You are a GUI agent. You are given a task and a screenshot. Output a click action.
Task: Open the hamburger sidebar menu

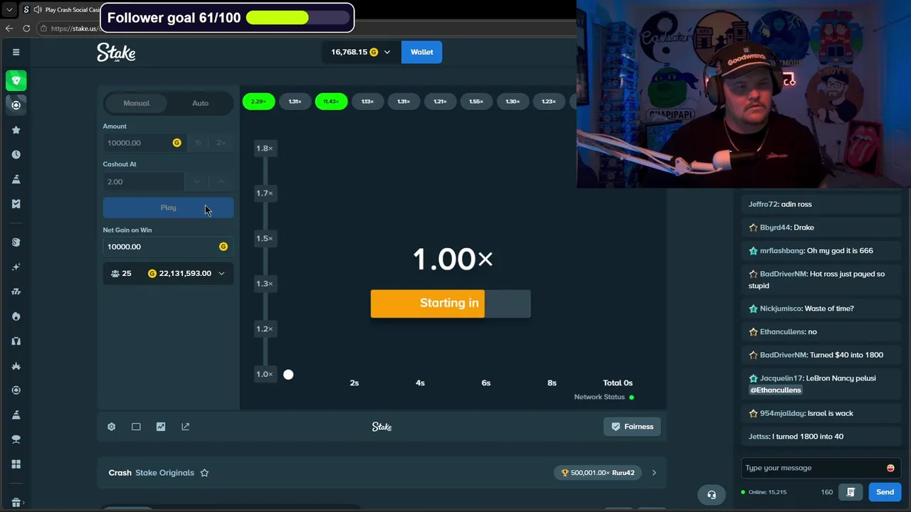[x=16, y=52]
